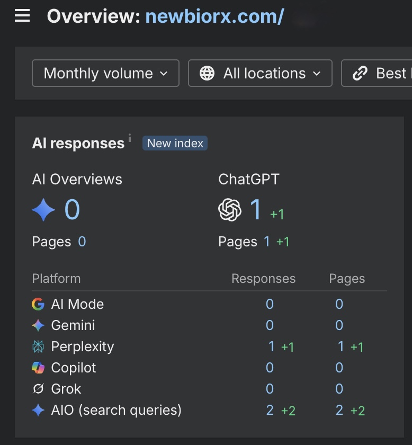Click the AI Mode platform label

coord(77,304)
